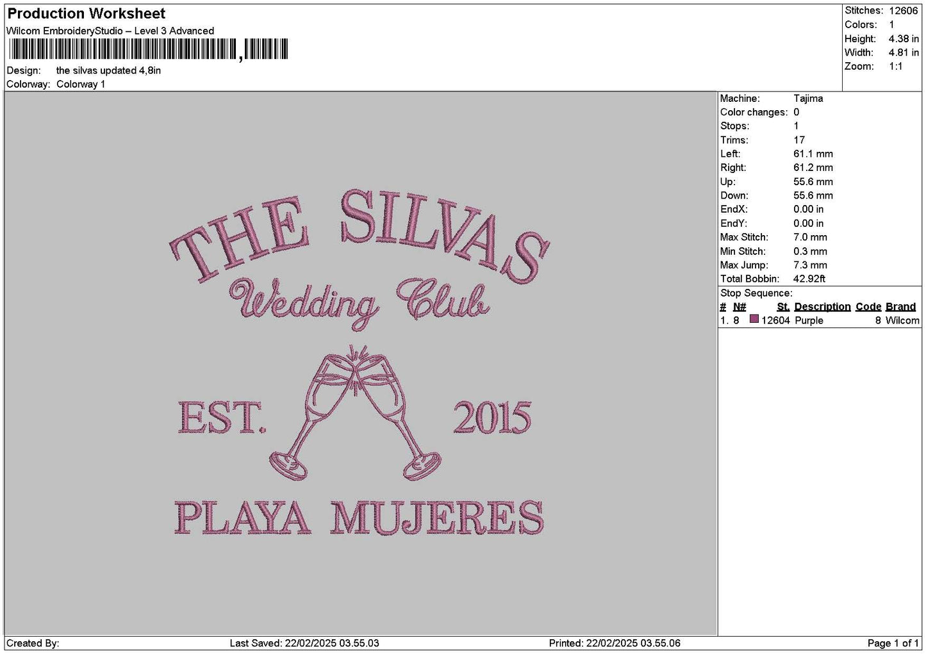Click the Max Stitch value 7.0 mm

(x=811, y=237)
